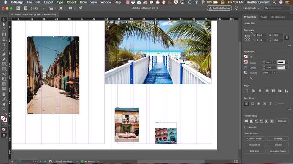Click the Fill color swatch in Appearance
The height and width of the screenshot is (164, 293).
pyautogui.click(x=246, y=56)
